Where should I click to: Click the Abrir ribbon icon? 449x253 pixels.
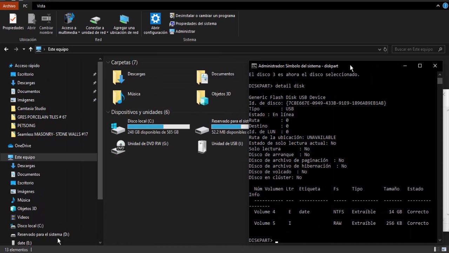point(32,22)
